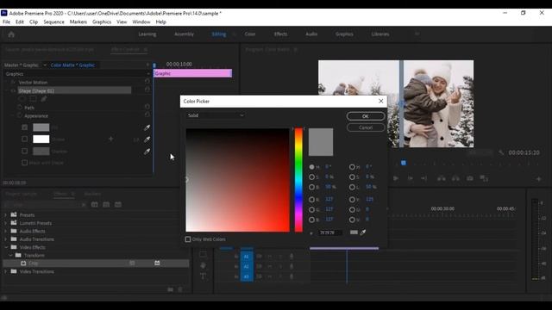552x310 pixels.
Task: Toggle the Appearance animation stopwatch
Action: point(20,115)
